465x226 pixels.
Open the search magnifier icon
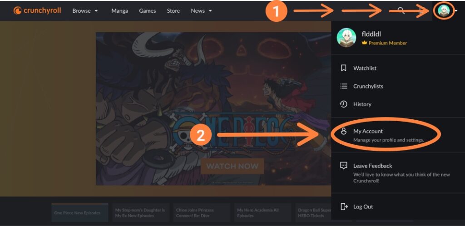tap(401, 10)
